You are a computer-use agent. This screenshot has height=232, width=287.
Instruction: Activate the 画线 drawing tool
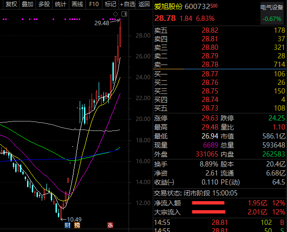pyautogui.click(x=77, y=4)
